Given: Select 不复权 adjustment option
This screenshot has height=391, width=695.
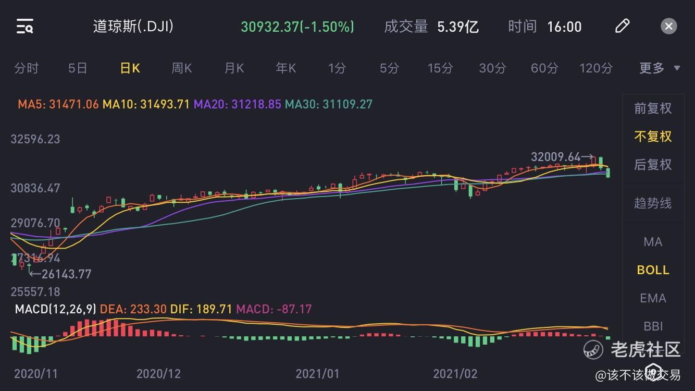Looking at the screenshot, I should point(653,137).
